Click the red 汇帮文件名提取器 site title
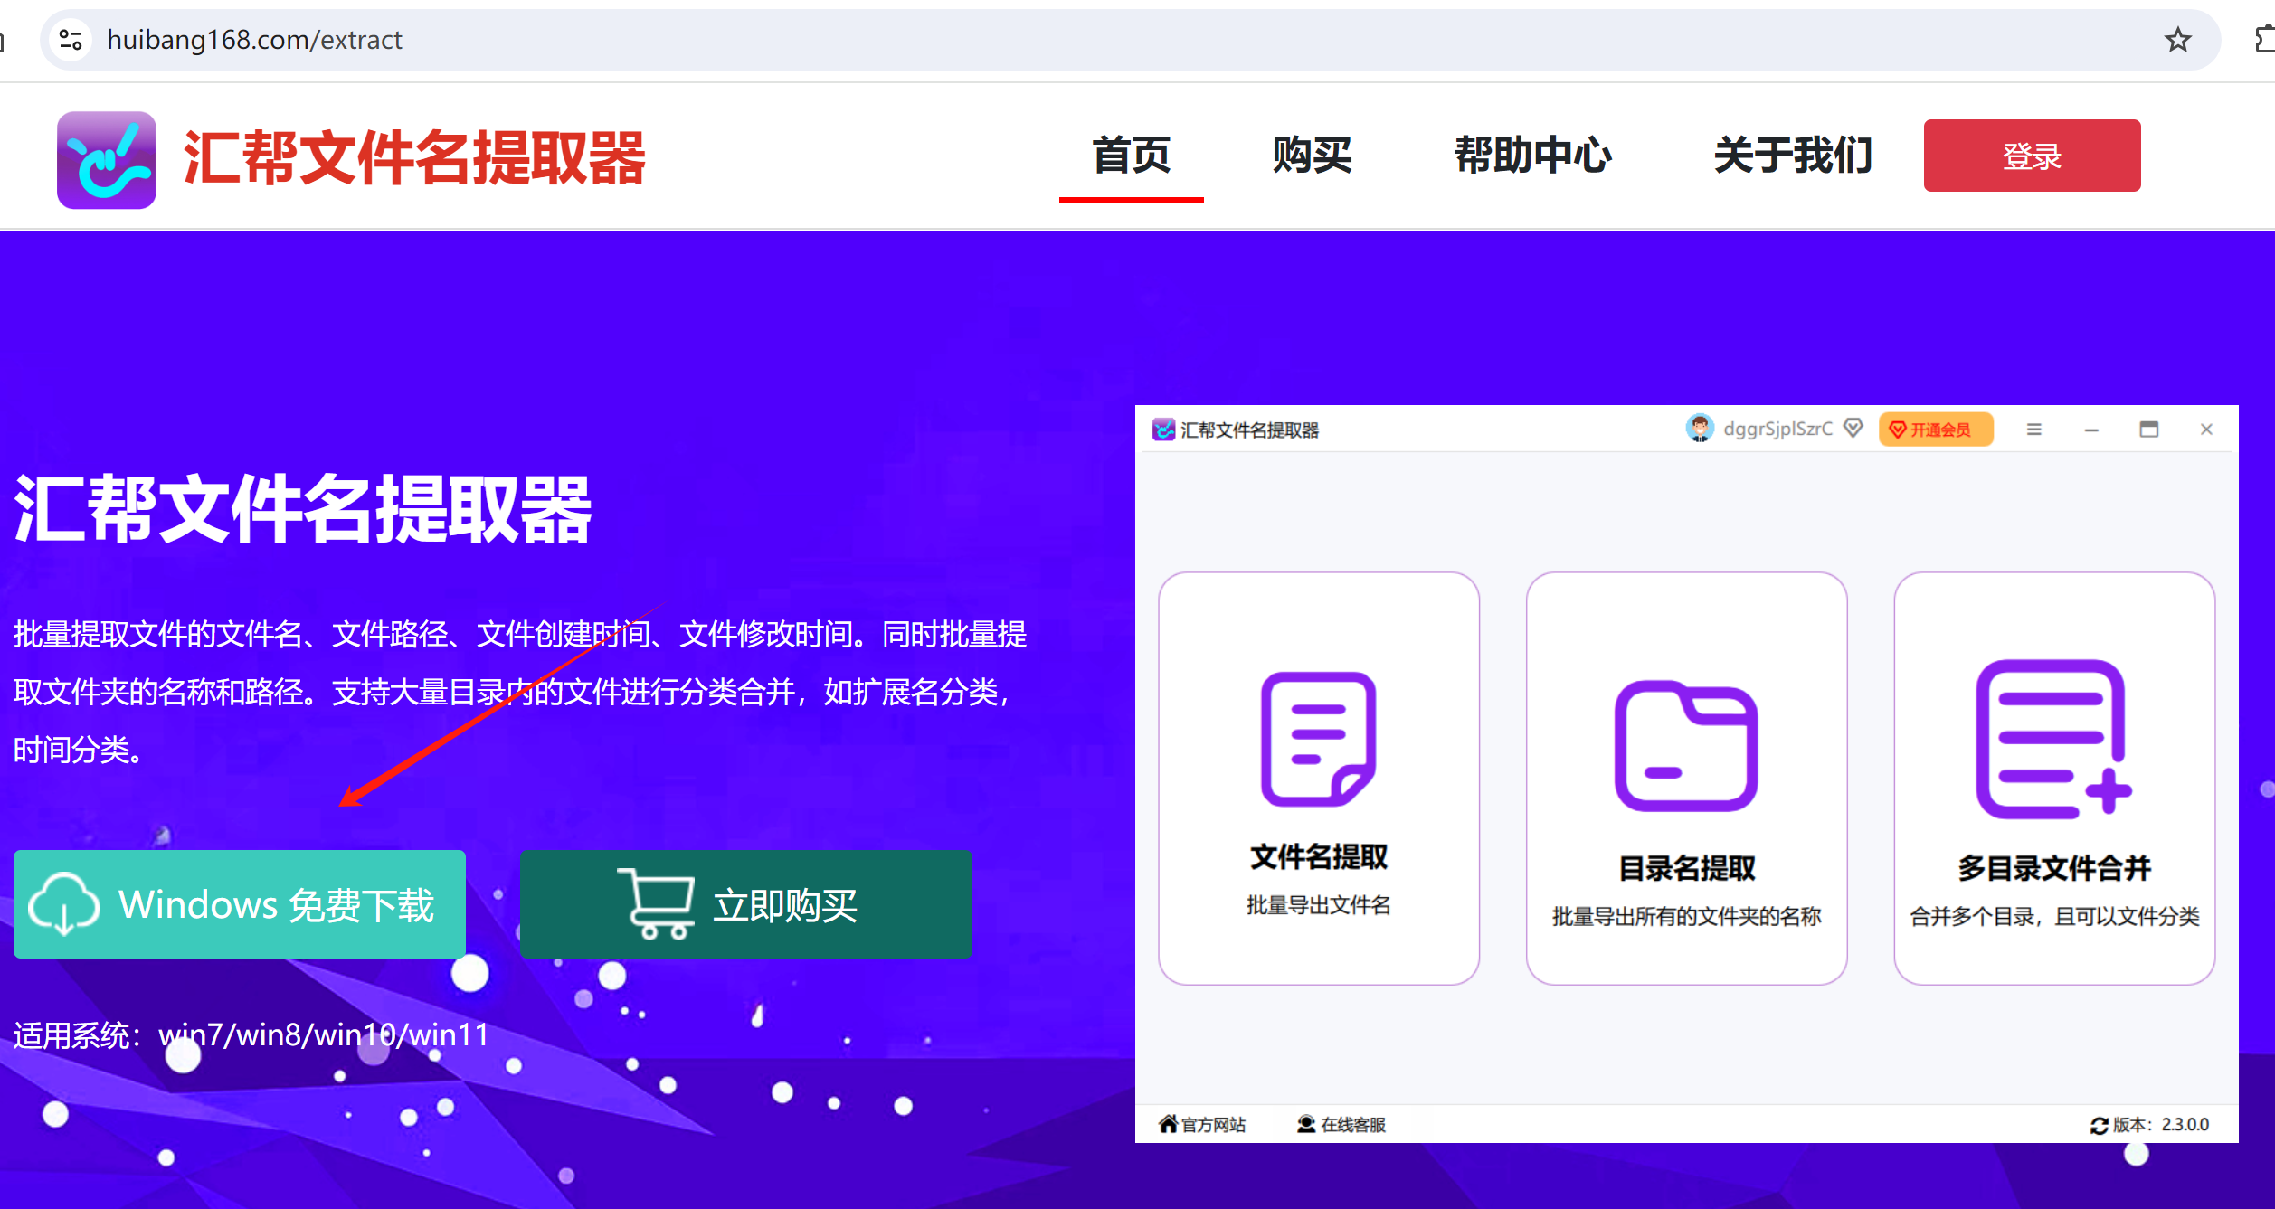 [414, 158]
